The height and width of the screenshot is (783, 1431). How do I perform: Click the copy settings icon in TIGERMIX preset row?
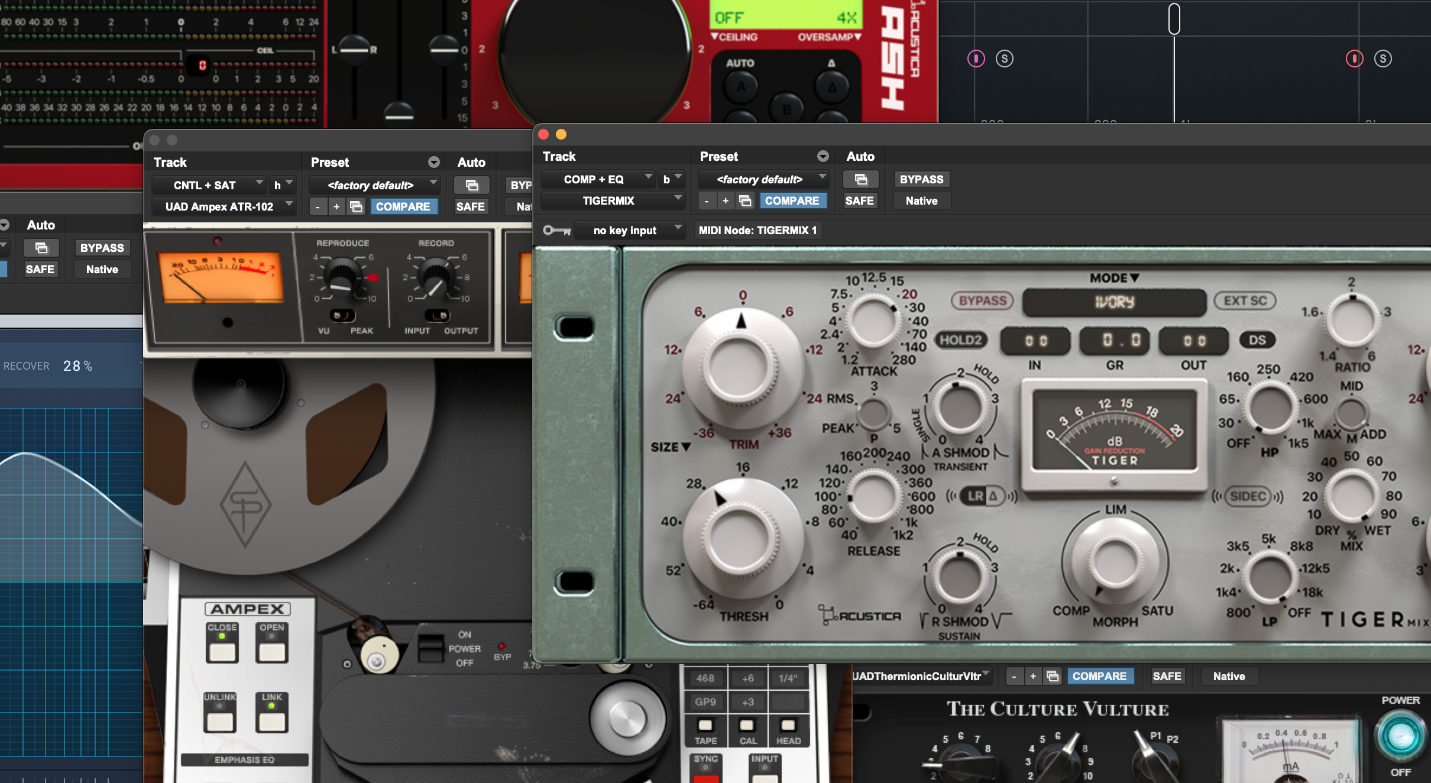pyautogui.click(x=745, y=200)
